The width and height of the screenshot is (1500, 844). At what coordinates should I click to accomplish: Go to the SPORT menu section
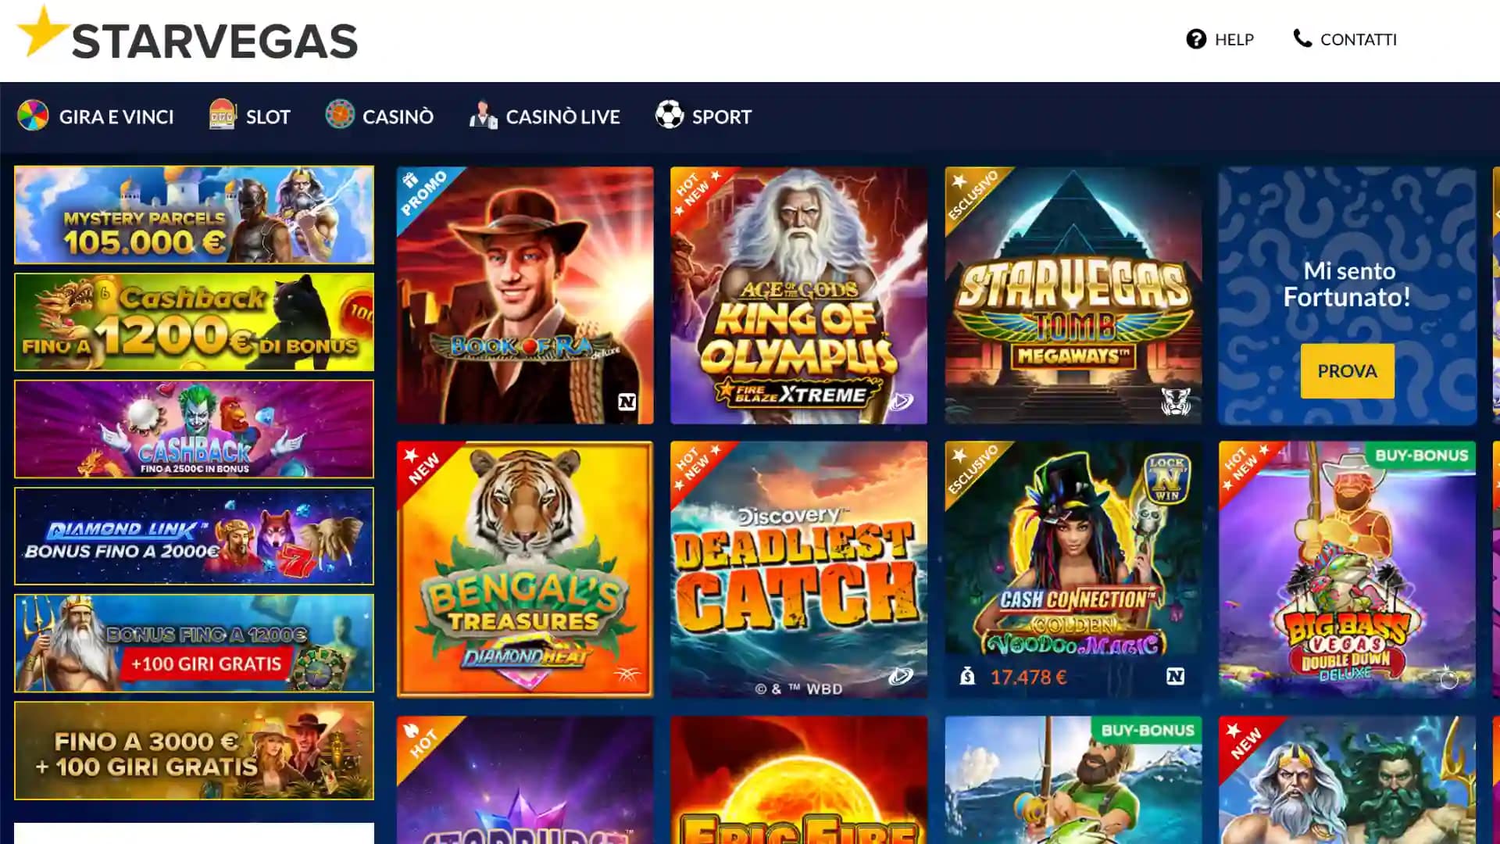click(703, 116)
